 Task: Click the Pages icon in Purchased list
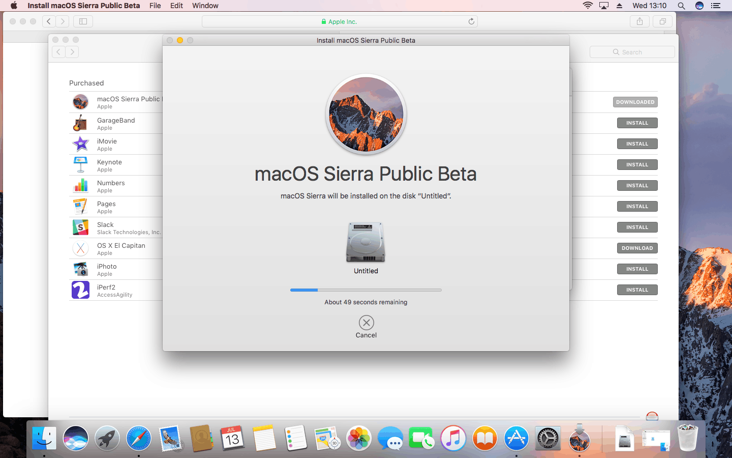pos(80,207)
